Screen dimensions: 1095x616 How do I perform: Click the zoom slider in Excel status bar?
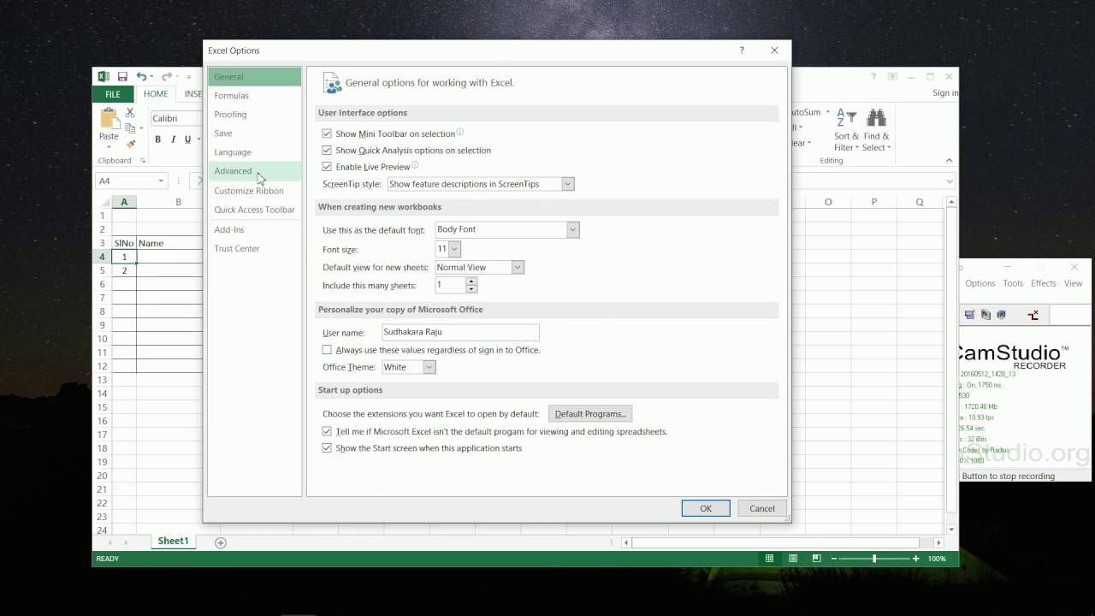pos(874,559)
